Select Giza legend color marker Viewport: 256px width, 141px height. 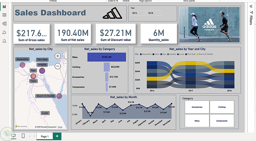tap(161, 54)
